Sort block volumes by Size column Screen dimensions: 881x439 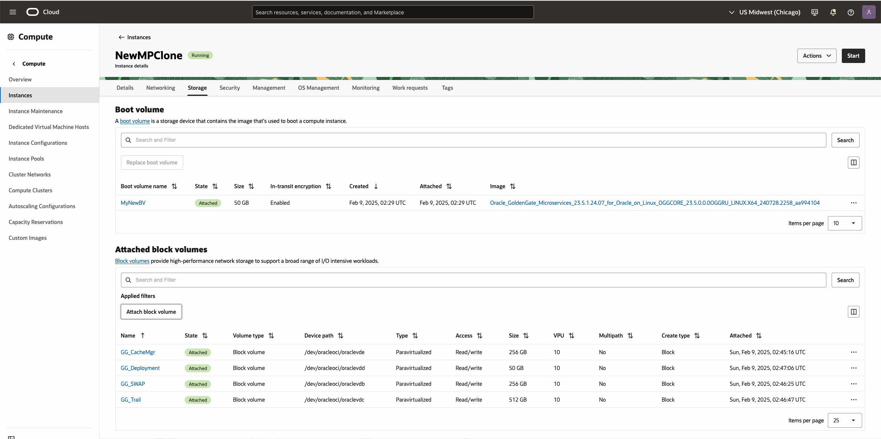coord(526,336)
